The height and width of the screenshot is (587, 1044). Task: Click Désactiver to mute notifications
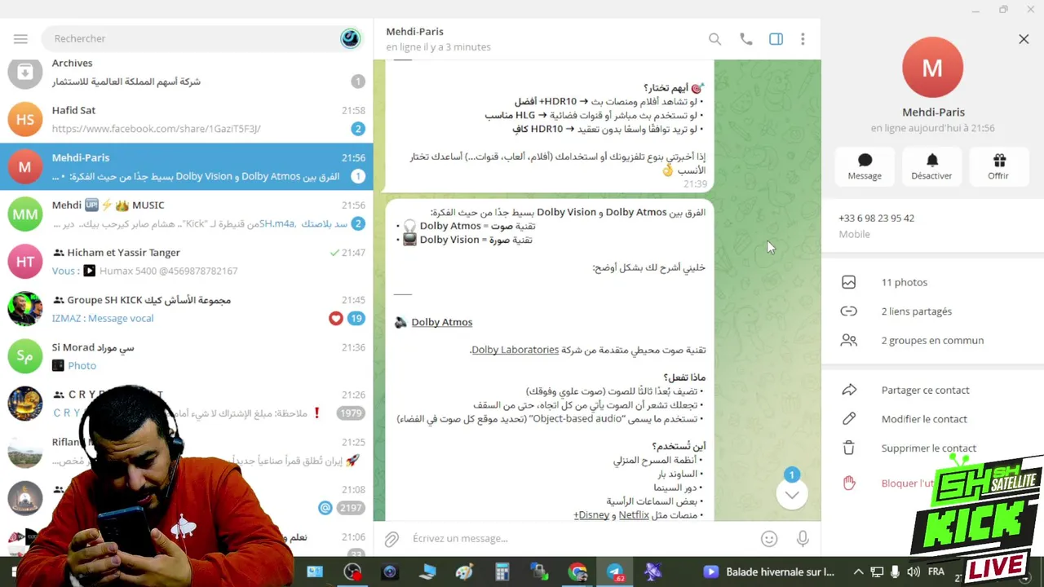(931, 166)
